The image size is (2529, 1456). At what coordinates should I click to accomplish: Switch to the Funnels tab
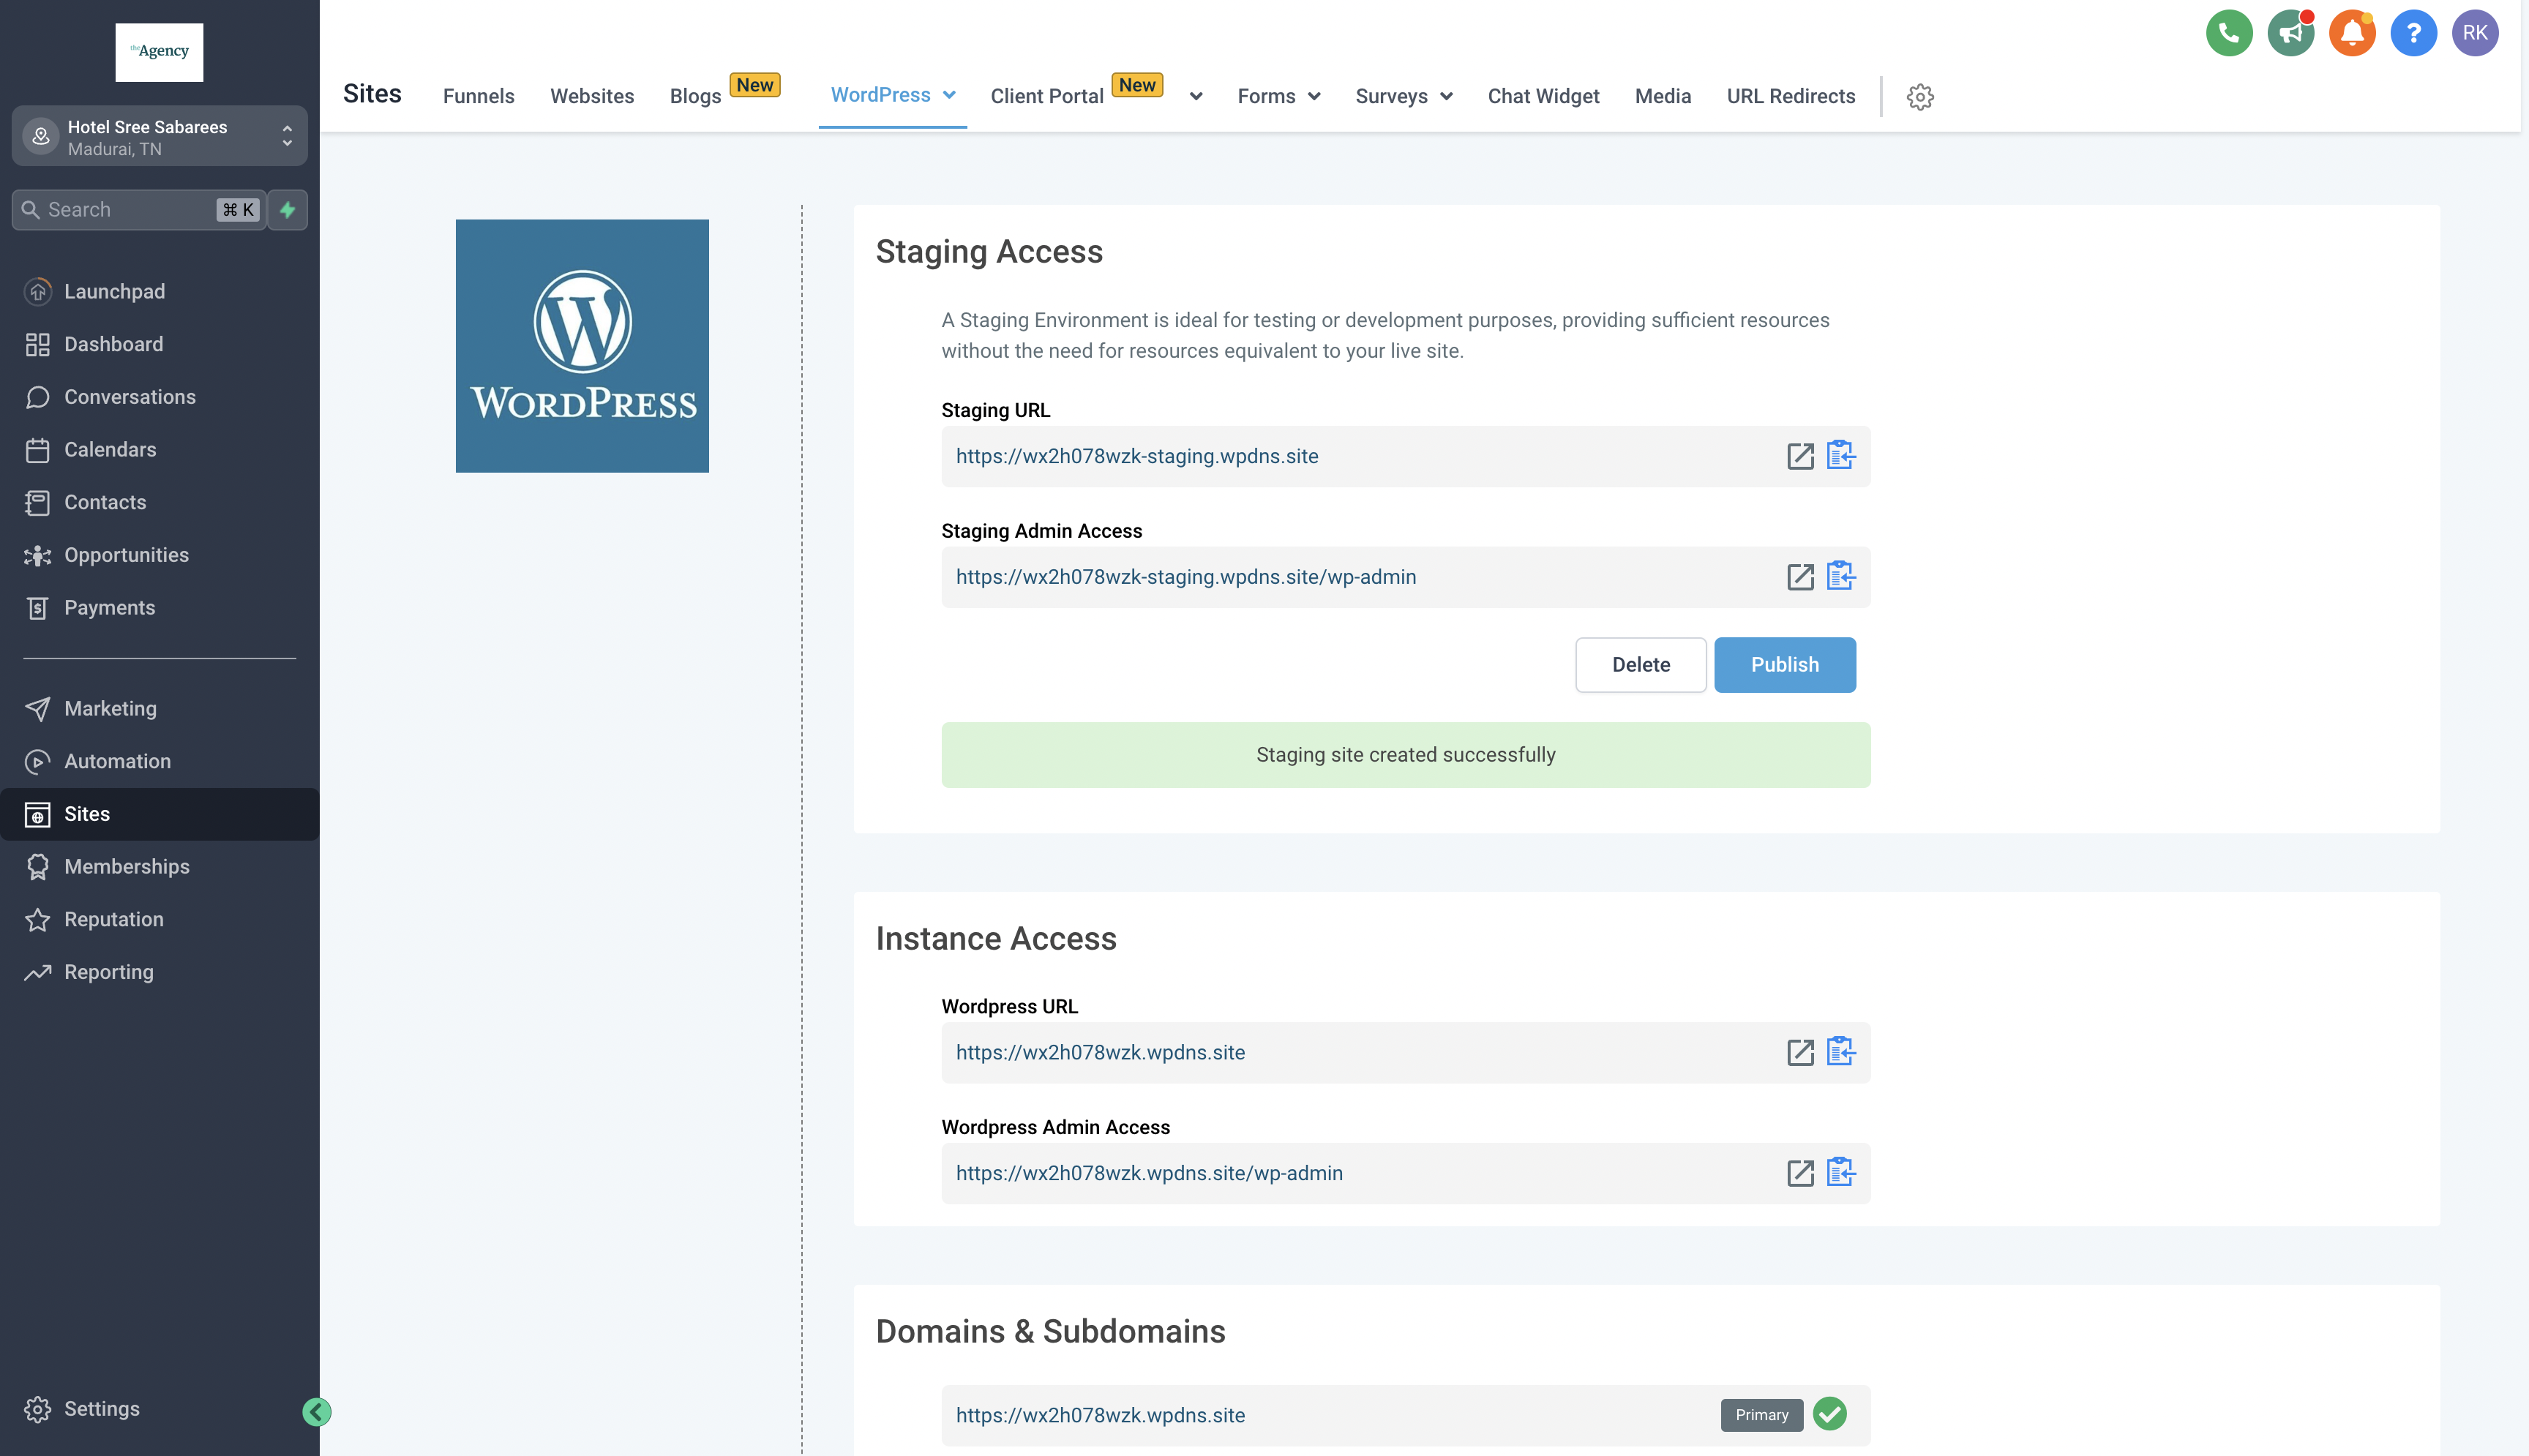tap(478, 97)
